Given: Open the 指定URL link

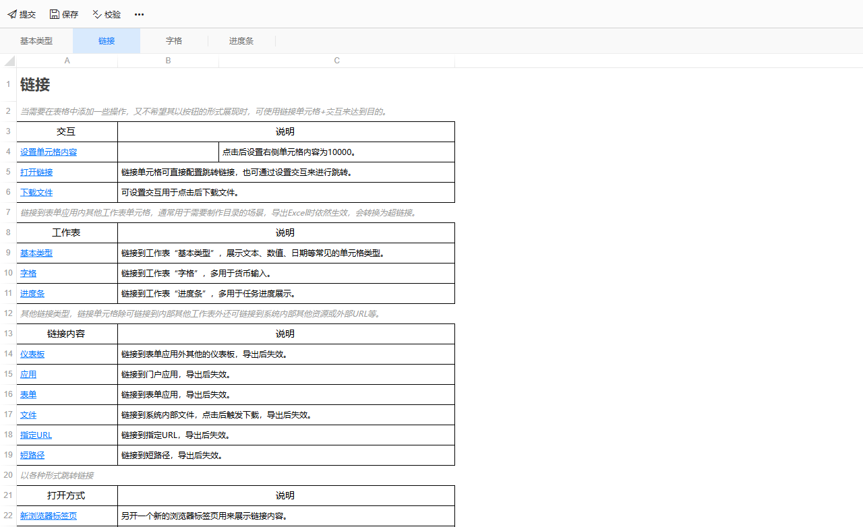Looking at the screenshot, I should [x=36, y=435].
